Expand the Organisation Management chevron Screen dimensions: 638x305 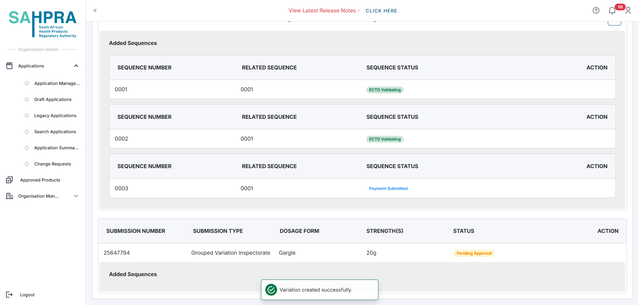pyautogui.click(x=76, y=196)
